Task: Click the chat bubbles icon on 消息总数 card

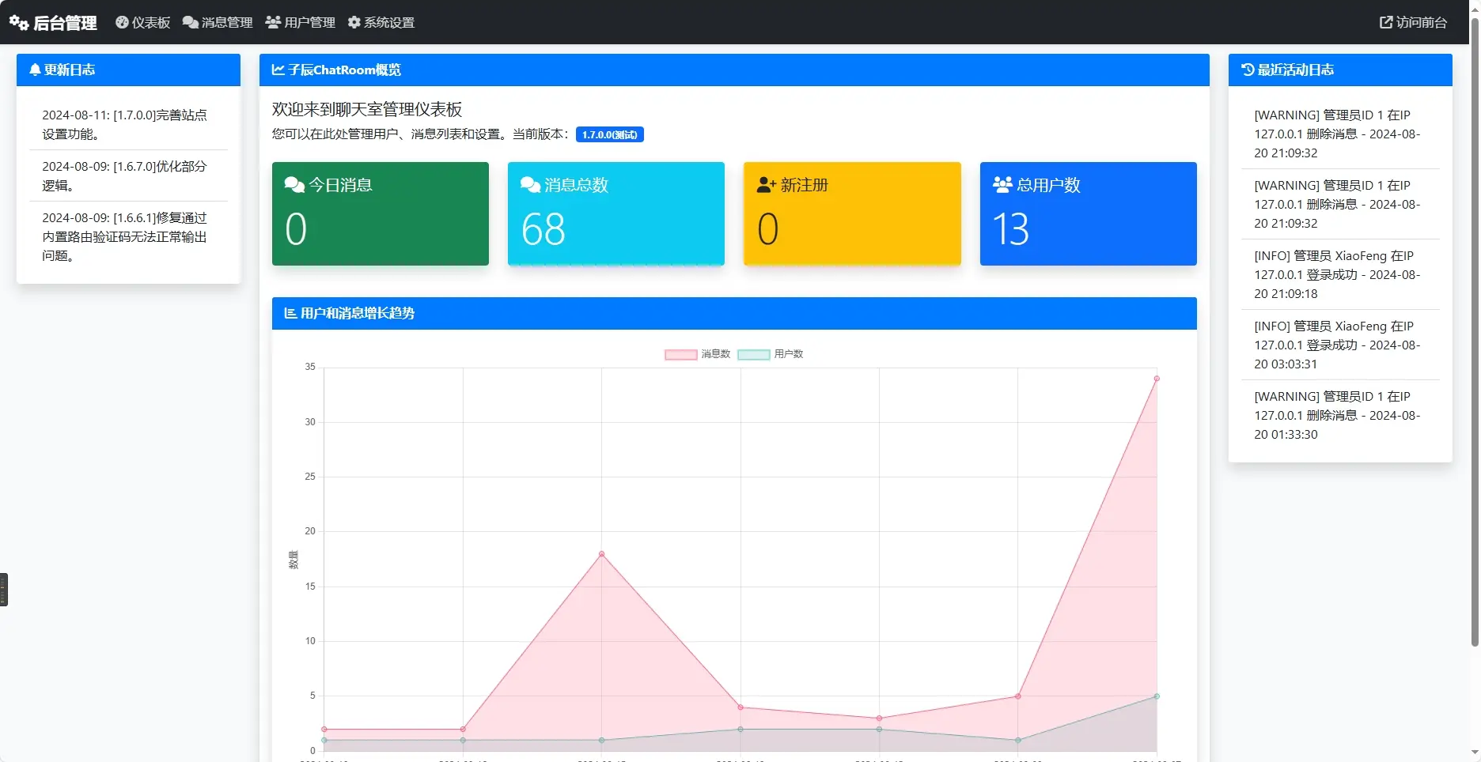Action: tap(530, 185)
